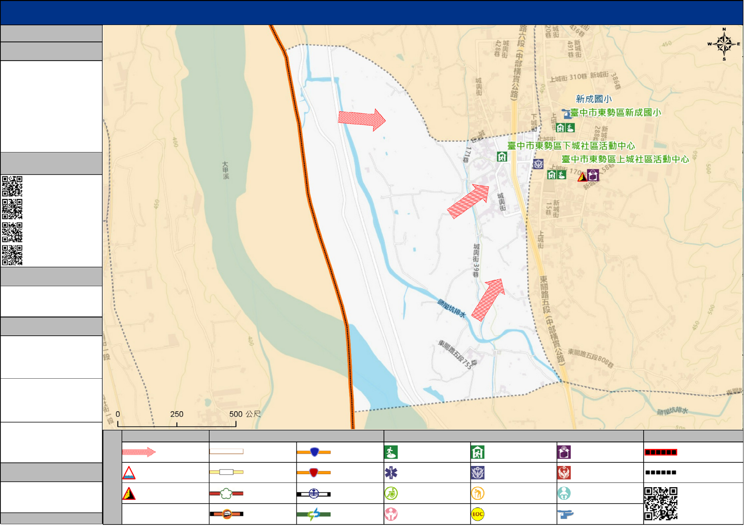Click red evacuation arrow beside 城興街 label
Screen dimensions: 745x526
click(469, 201)
